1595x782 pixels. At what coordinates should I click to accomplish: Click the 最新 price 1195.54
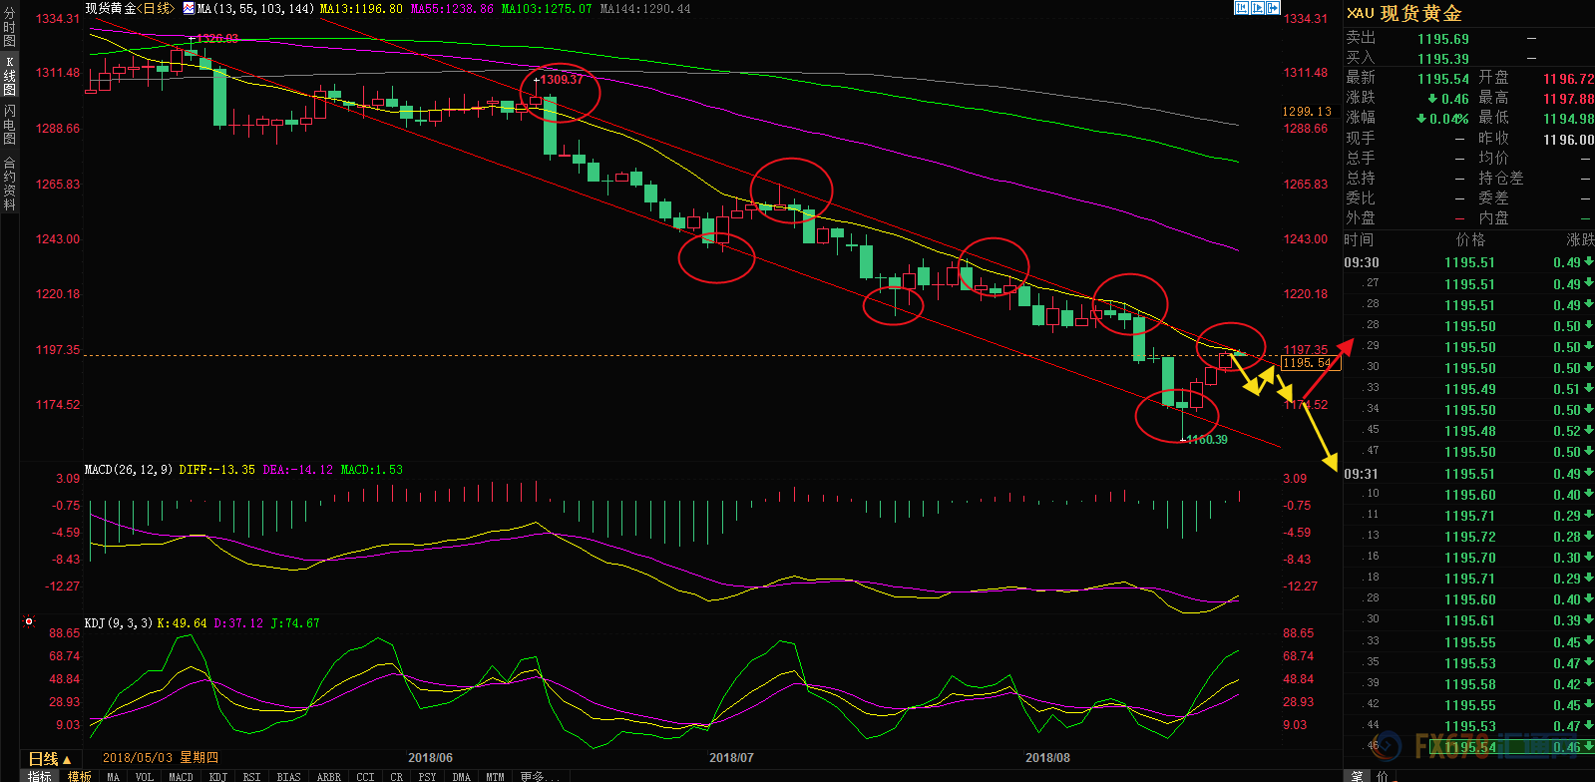(x=1442, y=79)
